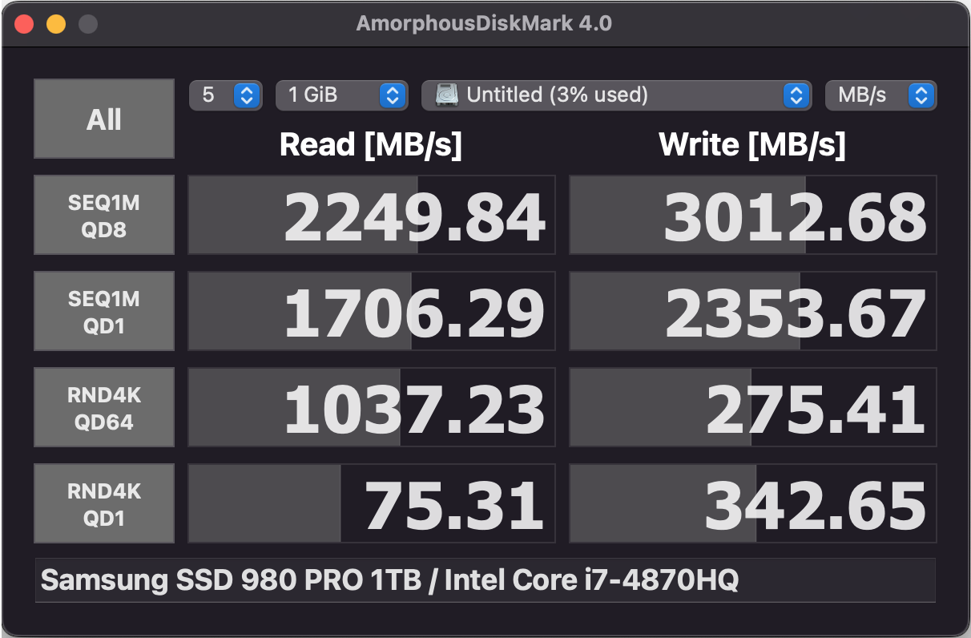Image resolution: width=971 pixels, height=638 pixels.
Task: Select the Untitled (3% used) drive dropdown
Action: pos(617,95)
